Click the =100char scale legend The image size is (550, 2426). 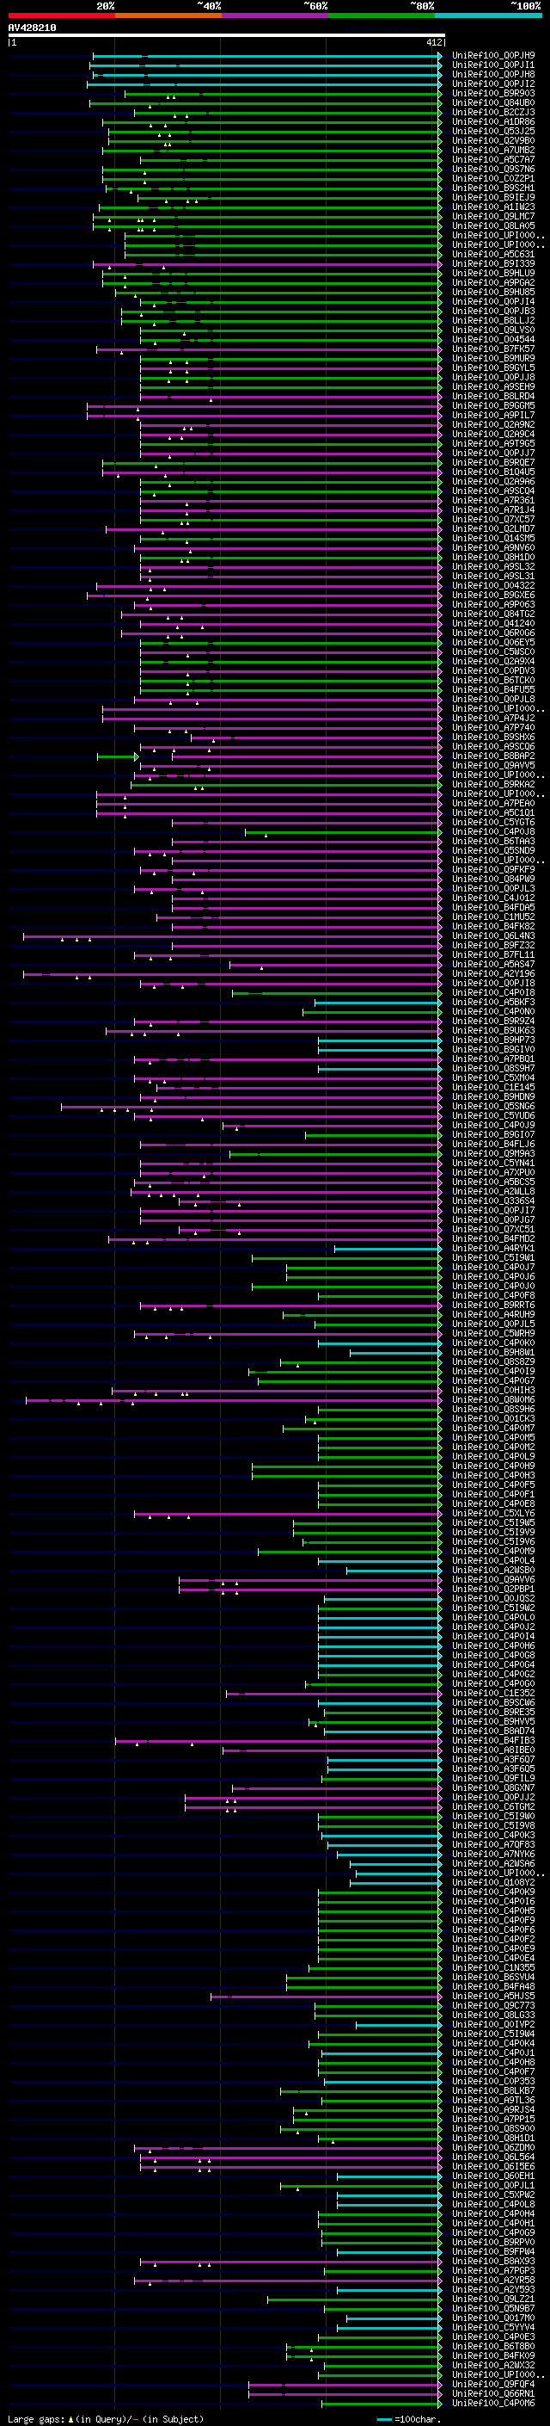point(408,2418)
